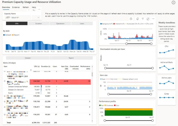Select the Report button above Items table

coord(71,58)
